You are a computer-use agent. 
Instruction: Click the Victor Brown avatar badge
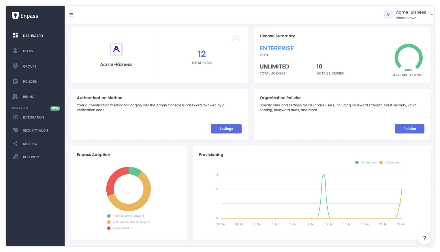(388, 15)
